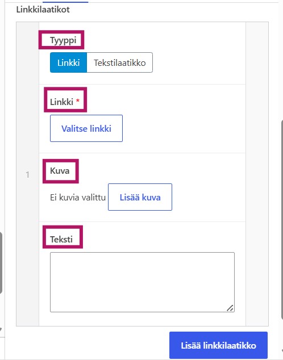Click the bottom-right scroll down arrow
Screen dimensions: 283x360
[282, 351]
